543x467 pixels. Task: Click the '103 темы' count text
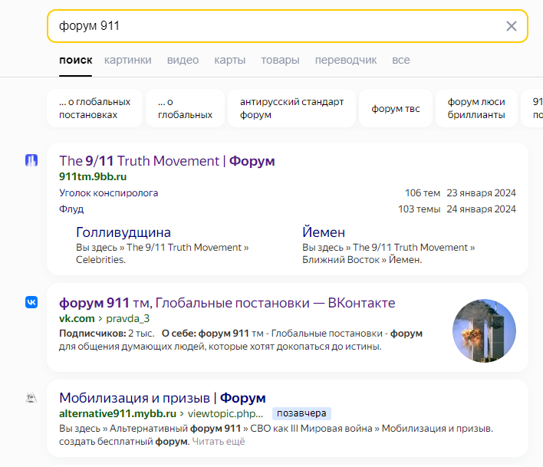419,209
